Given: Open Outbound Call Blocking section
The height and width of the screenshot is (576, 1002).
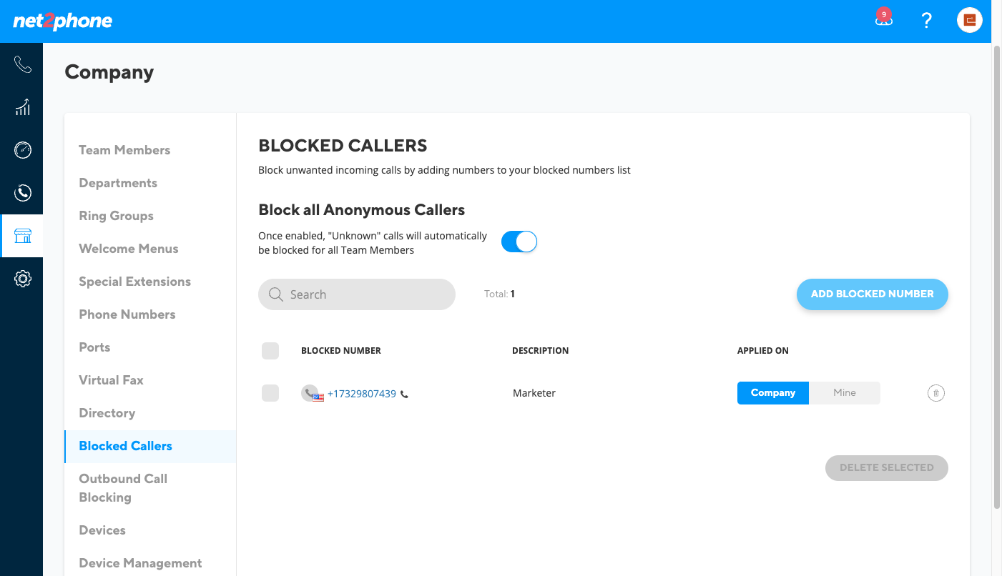Looking at the screenshot, I should [123, 488].
